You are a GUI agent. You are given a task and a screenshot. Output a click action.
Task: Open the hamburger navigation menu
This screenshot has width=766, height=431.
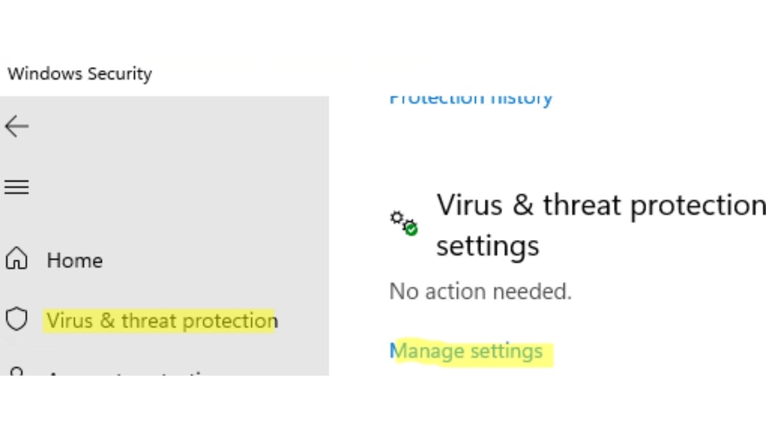tap(17, 187)
